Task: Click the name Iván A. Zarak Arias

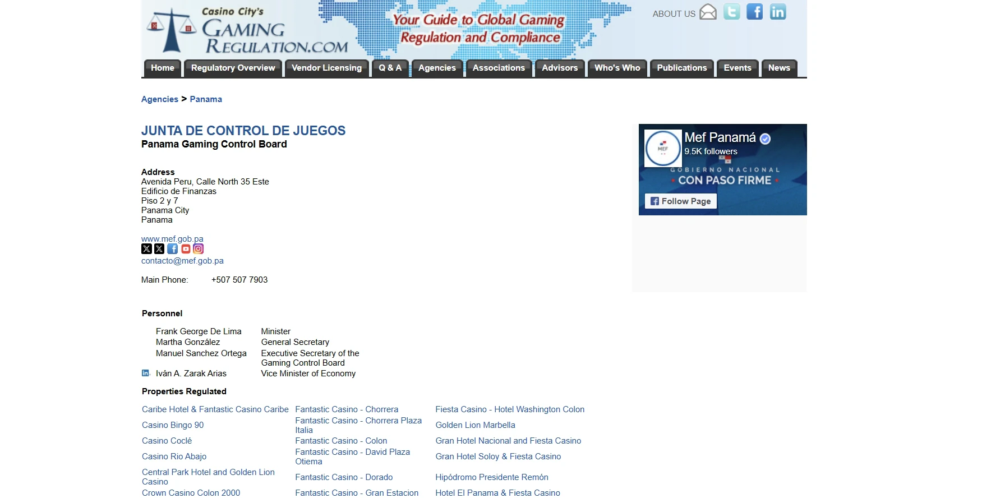Action: pyautogui.click(x=191, y=374)
